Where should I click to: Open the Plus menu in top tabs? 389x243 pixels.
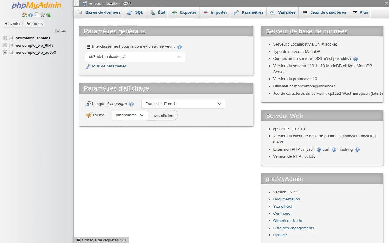coord(360,12)
